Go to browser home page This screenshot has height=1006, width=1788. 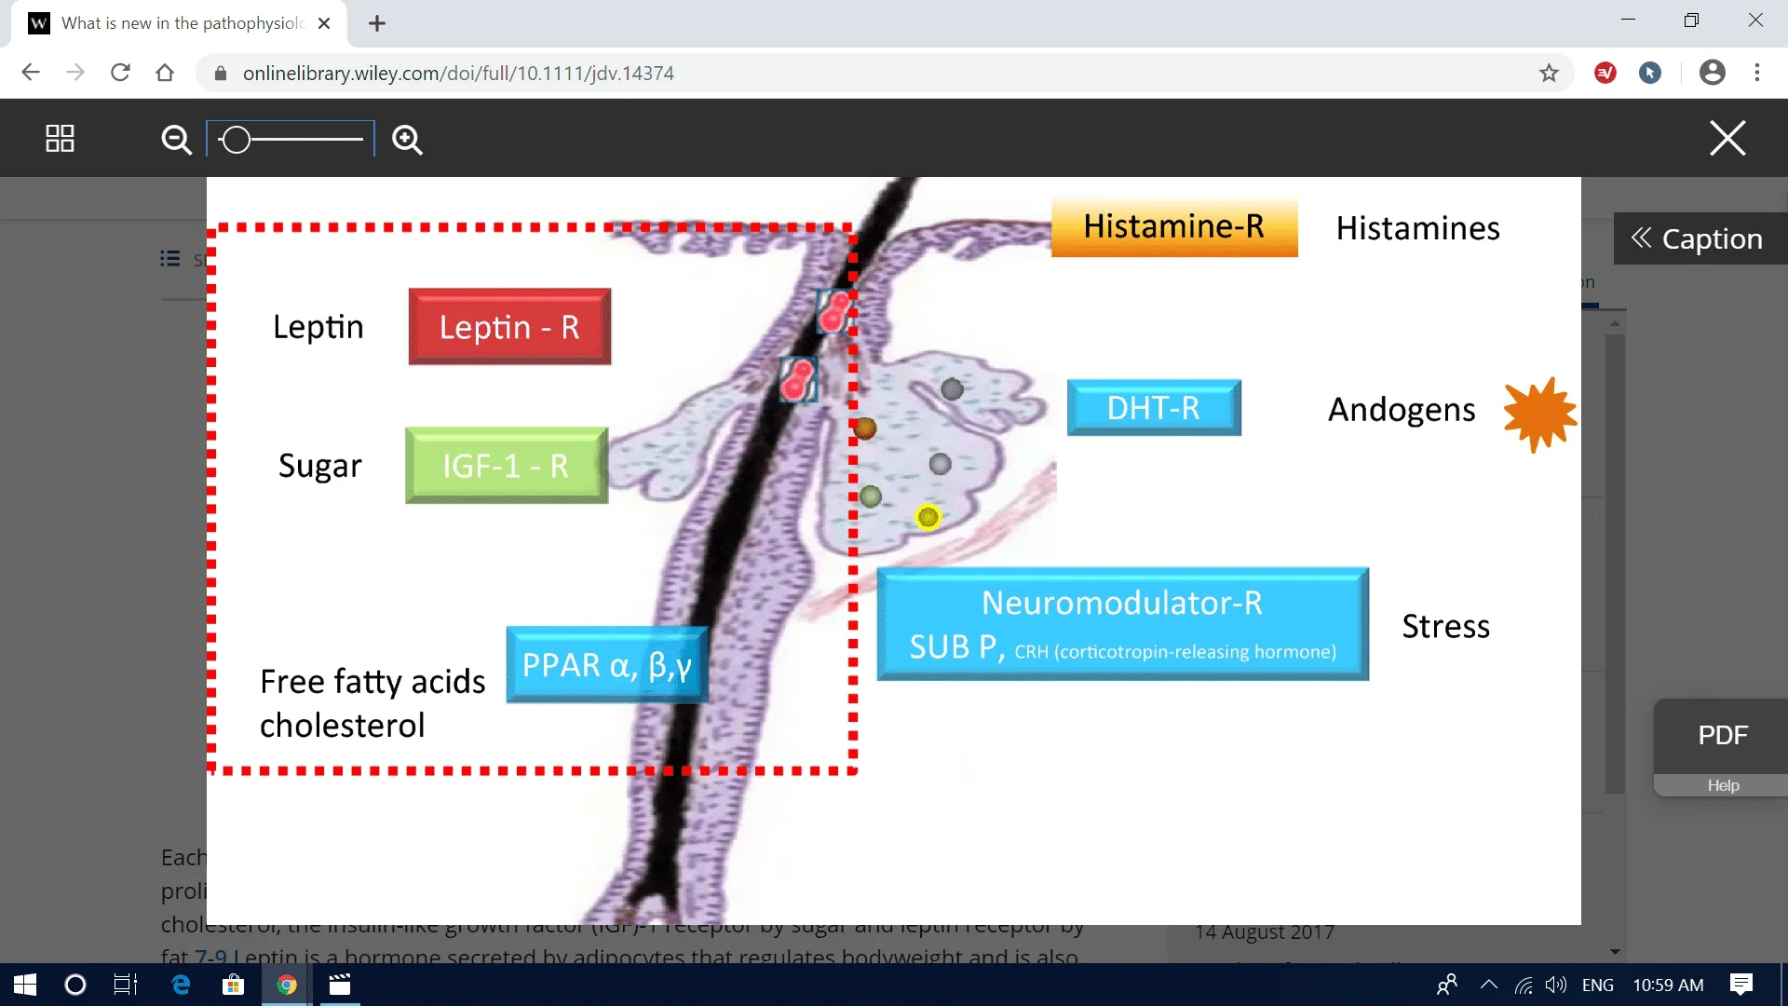165,73
